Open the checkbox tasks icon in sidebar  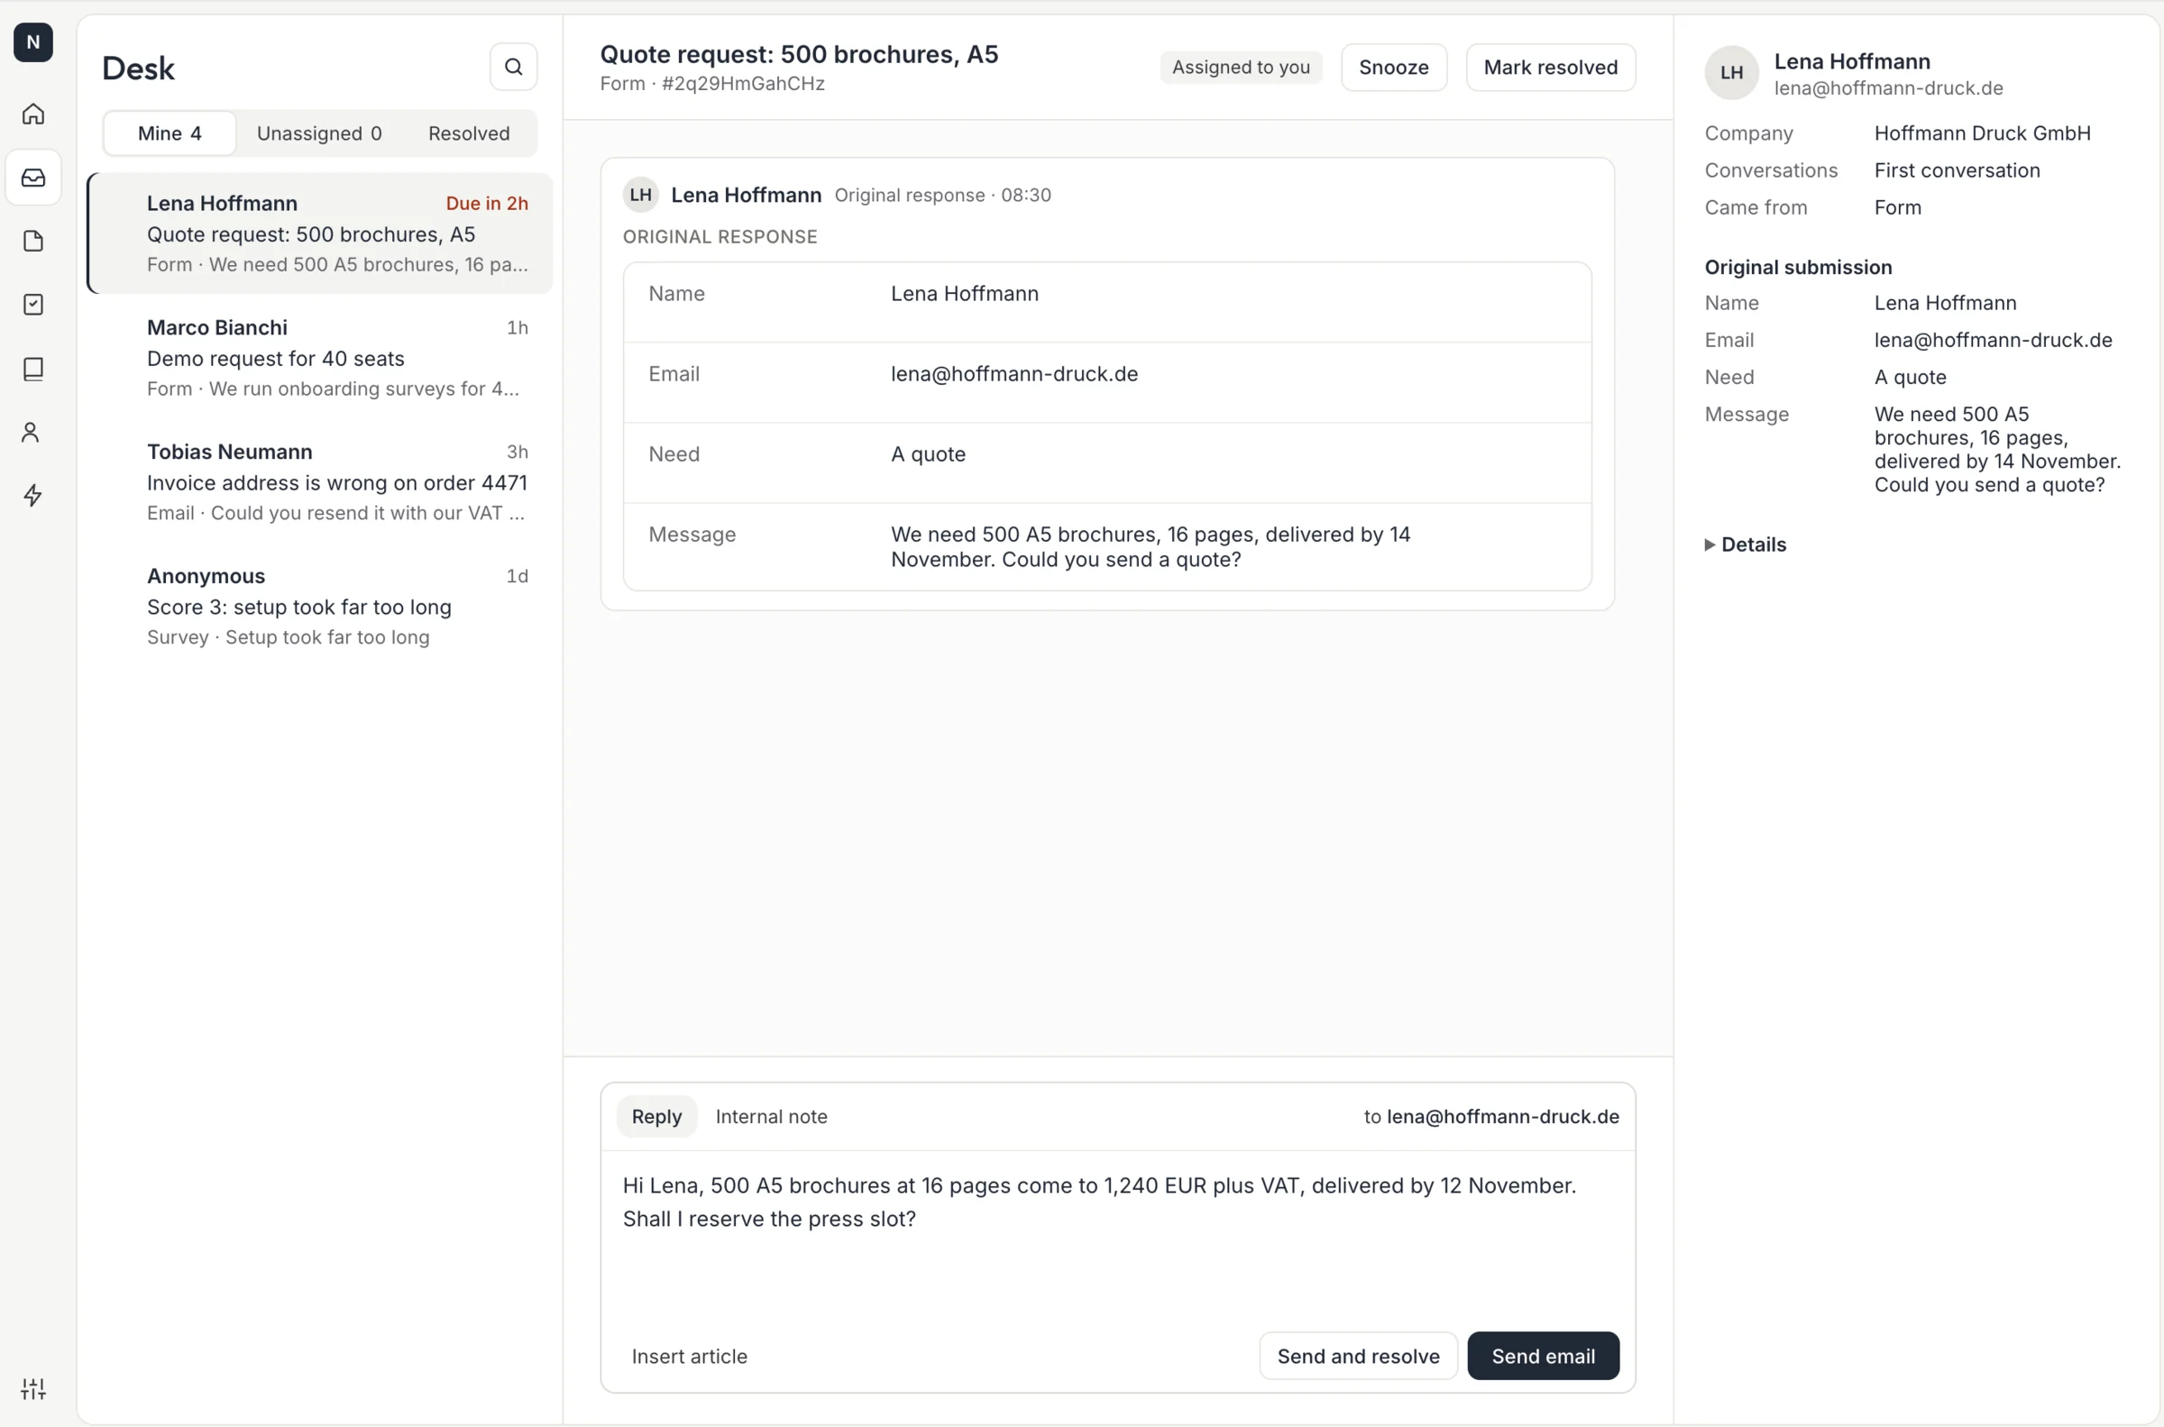tap(32, 304)
